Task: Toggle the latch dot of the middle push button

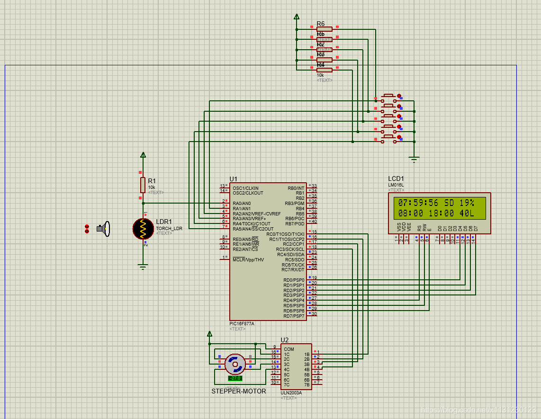Action: (399, 116)
